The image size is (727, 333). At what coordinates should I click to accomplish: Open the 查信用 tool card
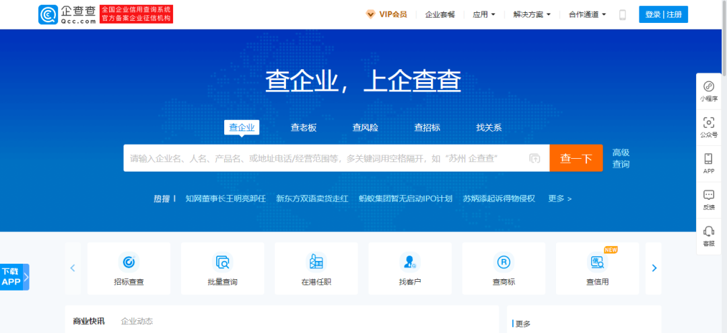click(x=597, y=268)
